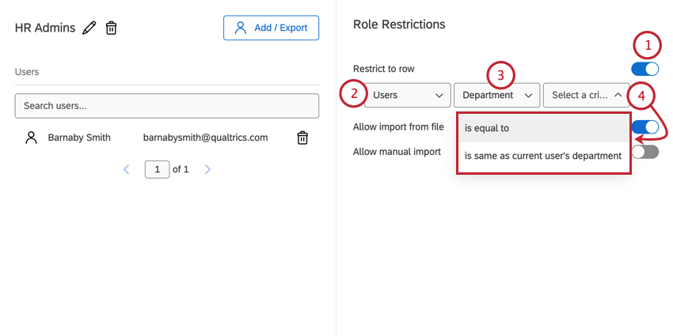This screenshot has width=673, height=336.
Task: Remove Barnaby Smith using the trash icon
Action: click(302, 138)
